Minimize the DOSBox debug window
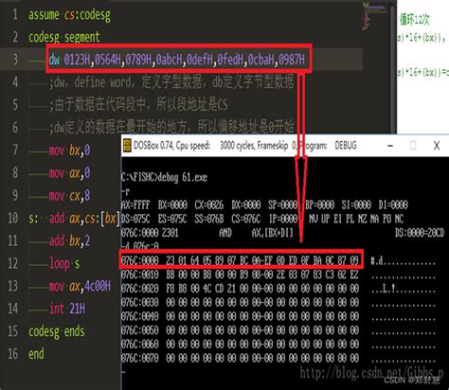449x390 pixels. (x=390, y=146)
